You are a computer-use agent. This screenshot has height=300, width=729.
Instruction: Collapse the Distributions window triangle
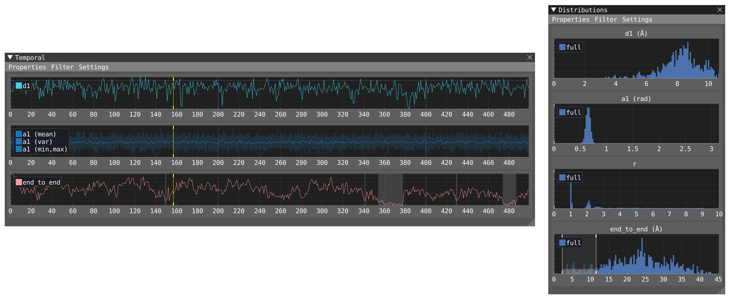554,10
